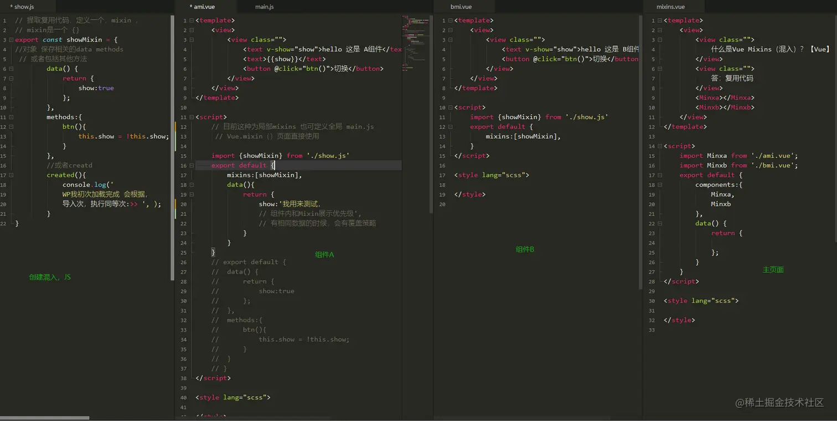Click the button @click line in ami.vue

click(x=313, y=69)
